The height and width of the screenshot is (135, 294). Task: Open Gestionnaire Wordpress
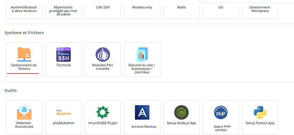[260, 9]
